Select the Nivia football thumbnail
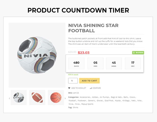 click(x=19, y=97)
